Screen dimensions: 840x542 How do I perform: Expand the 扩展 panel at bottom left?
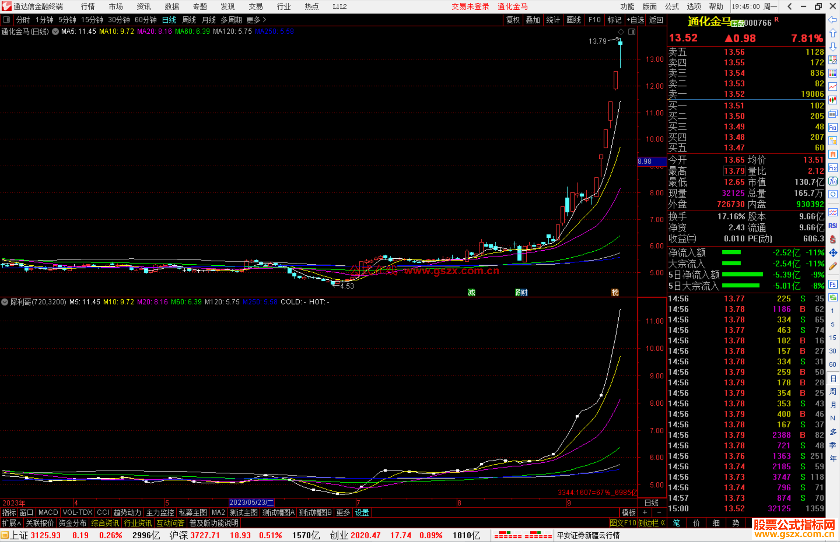11,523
